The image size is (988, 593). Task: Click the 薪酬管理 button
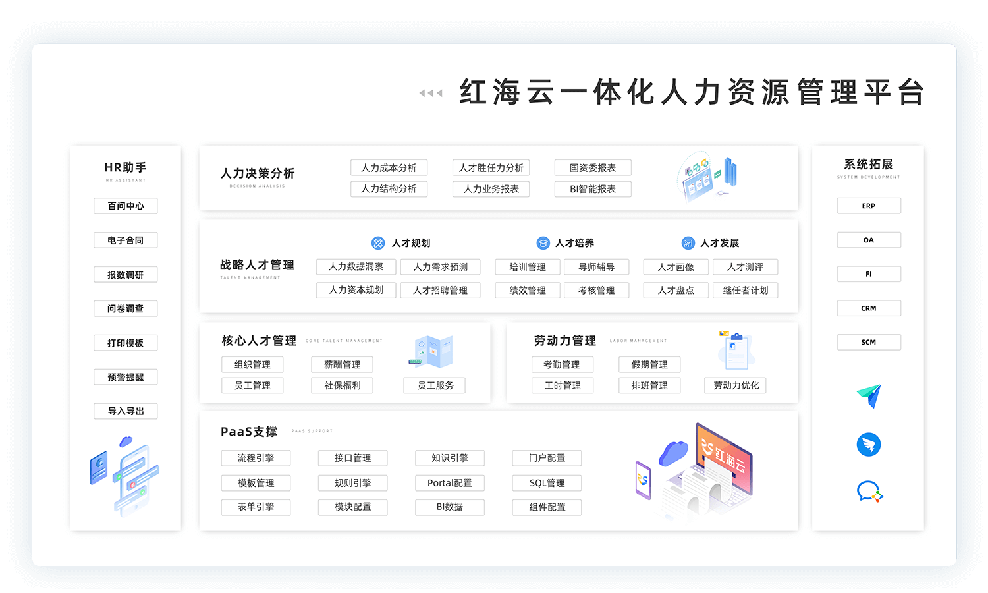342,364
